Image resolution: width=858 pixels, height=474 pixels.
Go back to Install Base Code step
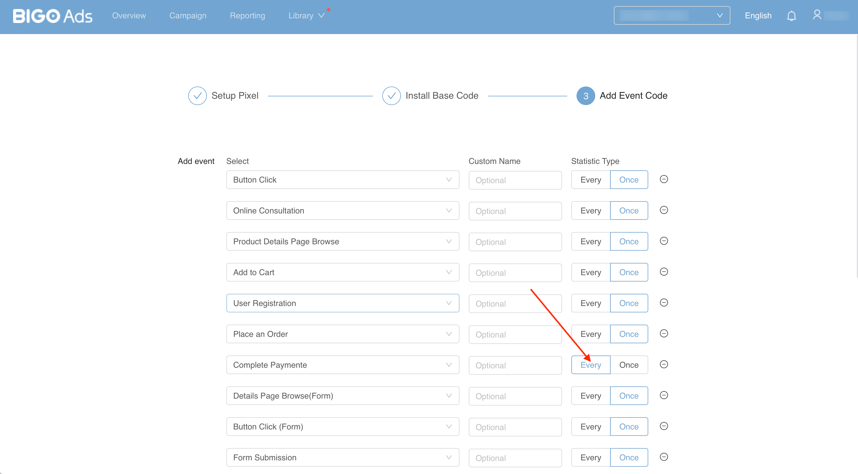click(x=441, y=96)
